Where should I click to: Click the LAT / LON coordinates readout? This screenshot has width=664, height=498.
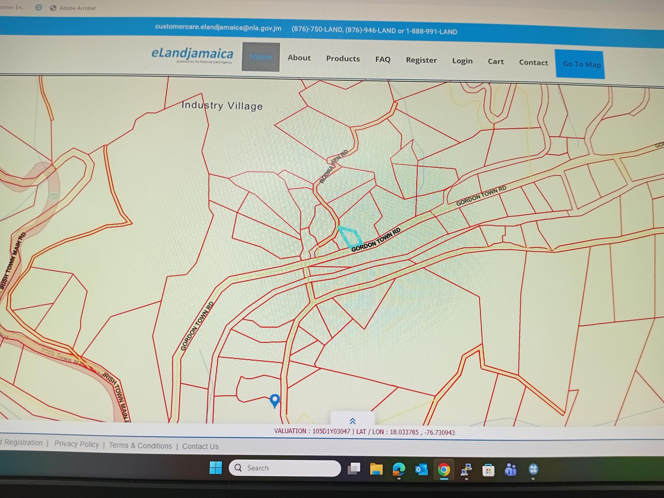click(405, 432)
